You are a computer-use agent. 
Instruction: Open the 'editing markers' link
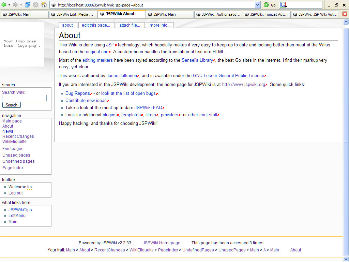click(x=97, y=60)
